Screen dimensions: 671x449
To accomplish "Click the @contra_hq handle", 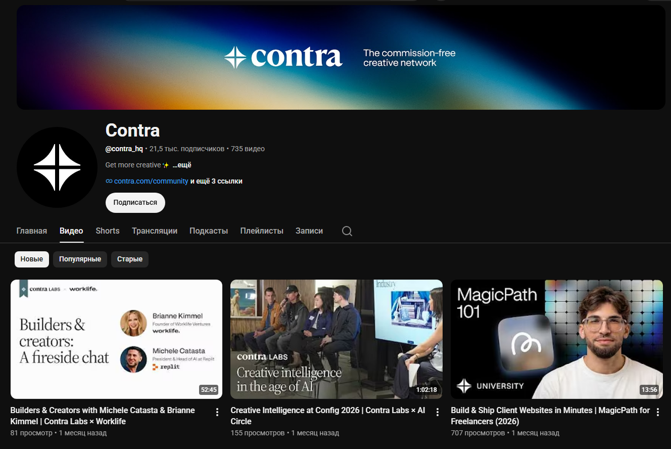I will click(124, 149).
